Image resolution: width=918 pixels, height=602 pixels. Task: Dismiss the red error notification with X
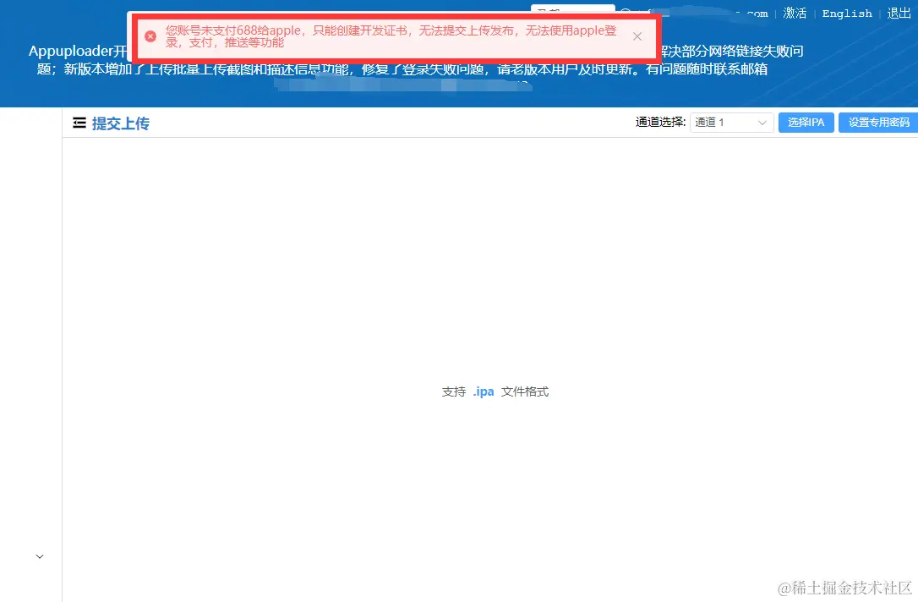637,36
